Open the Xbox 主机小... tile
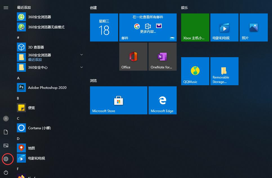 click(195, 27)
